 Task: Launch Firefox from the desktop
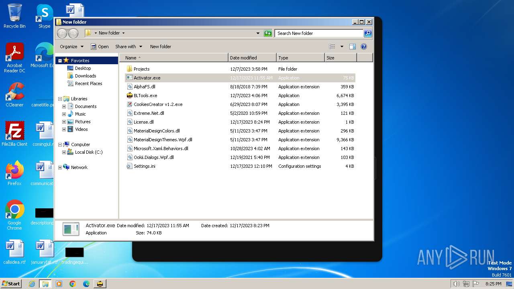[14, 173]
